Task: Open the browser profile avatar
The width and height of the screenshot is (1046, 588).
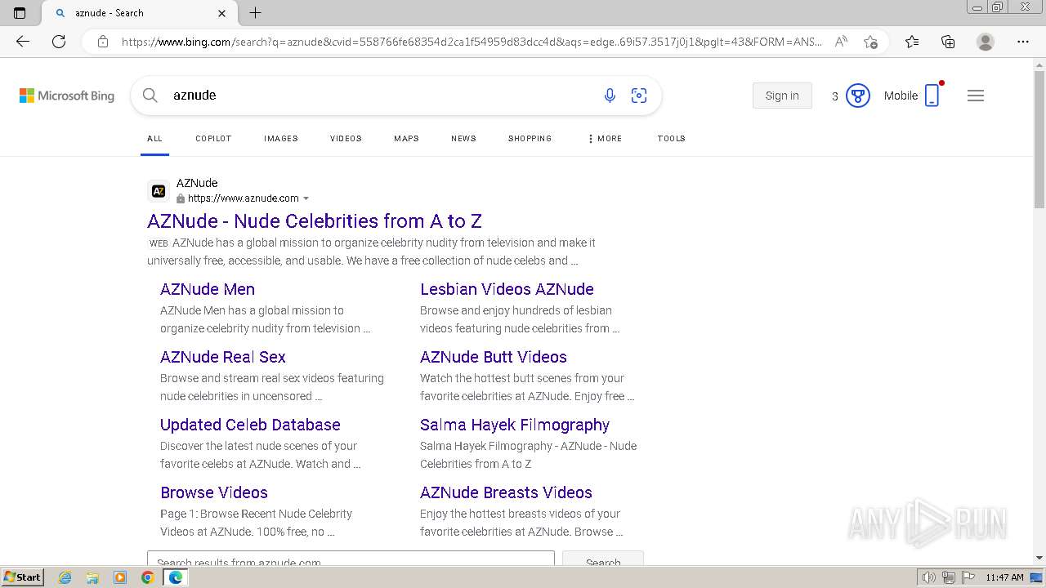Action: (986, 42)
